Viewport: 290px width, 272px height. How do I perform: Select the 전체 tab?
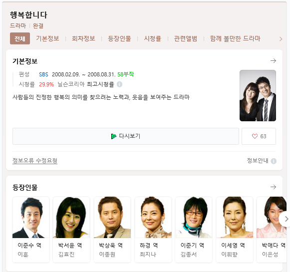coord(20,38)
